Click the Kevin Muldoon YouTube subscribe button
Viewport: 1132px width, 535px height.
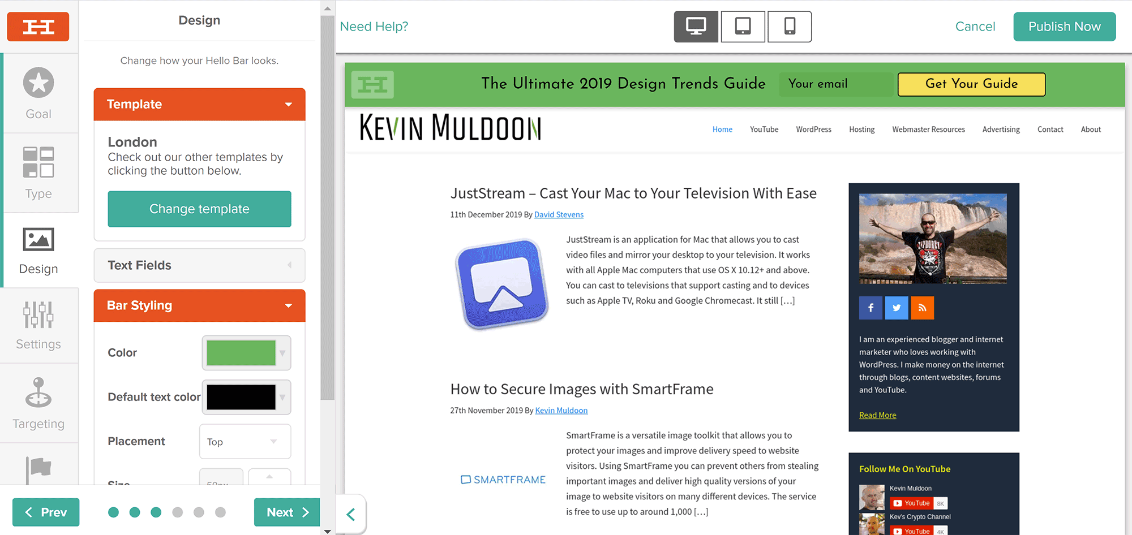point(911,503)
